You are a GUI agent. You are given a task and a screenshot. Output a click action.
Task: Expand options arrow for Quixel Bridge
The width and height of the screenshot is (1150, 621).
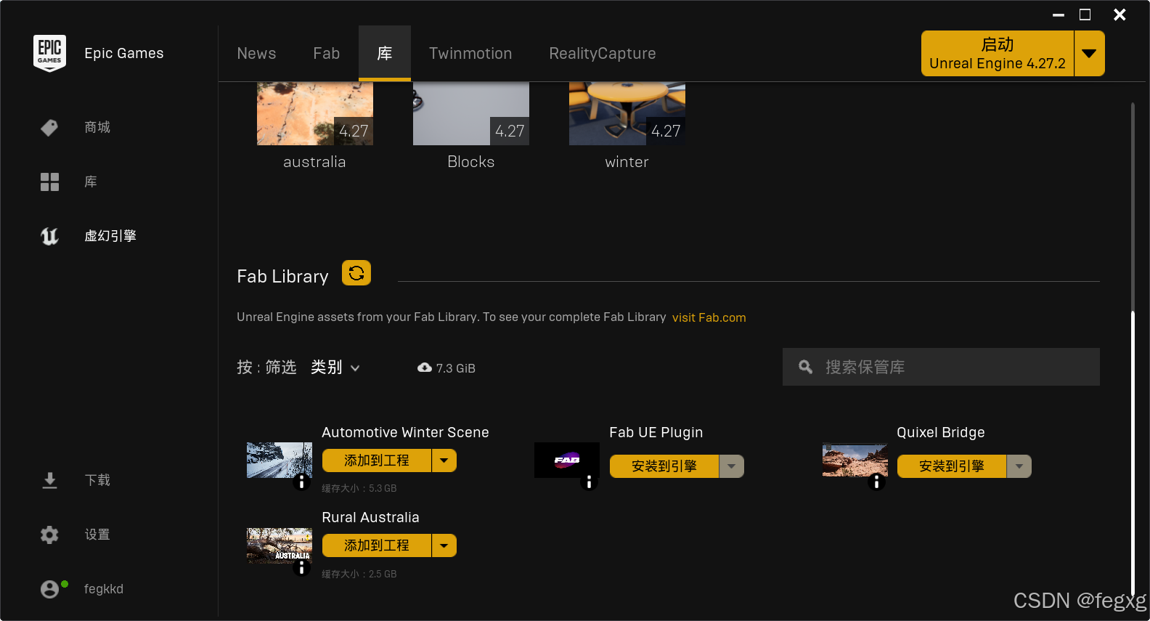point(1019,466)
